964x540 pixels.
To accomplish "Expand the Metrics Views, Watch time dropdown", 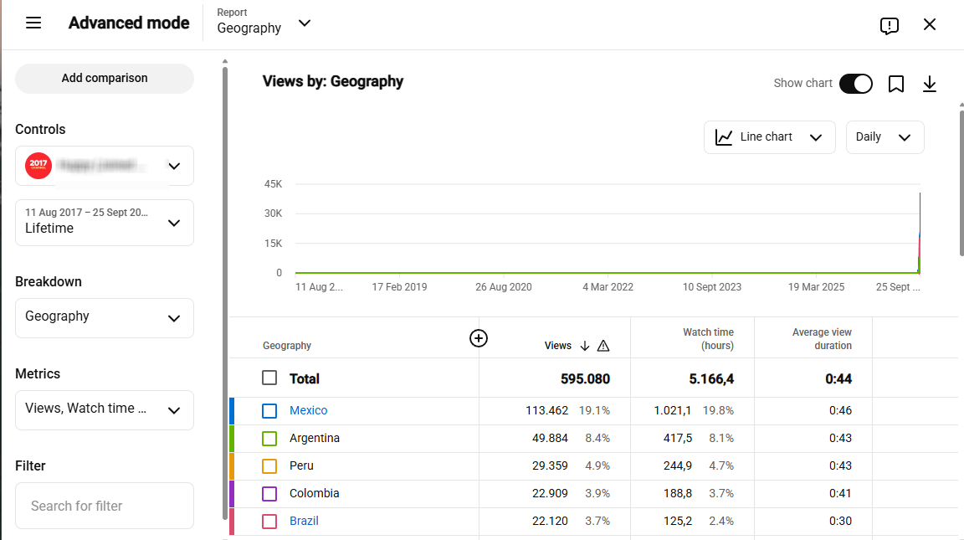I will pyautogui.click(x=105, y=409).
